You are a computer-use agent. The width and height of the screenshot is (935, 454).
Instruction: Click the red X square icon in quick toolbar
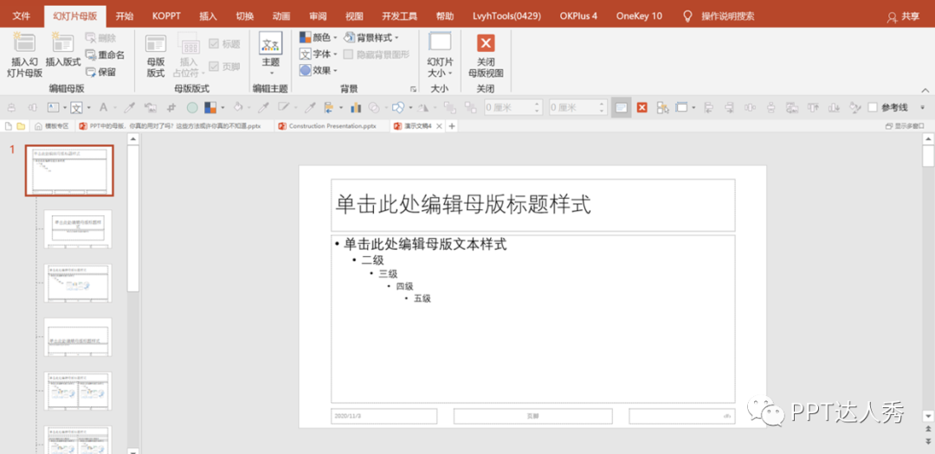coord(642,108)
